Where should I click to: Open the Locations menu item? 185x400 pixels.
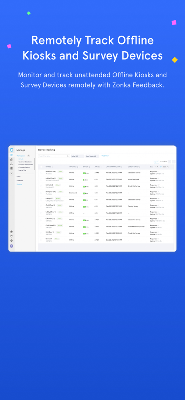coord(20,180)
